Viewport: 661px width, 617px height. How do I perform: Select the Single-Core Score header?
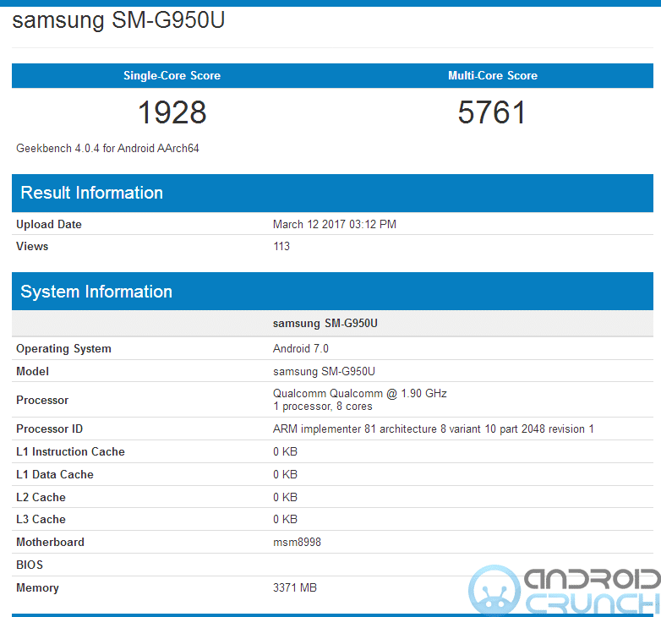click(172, 75)
